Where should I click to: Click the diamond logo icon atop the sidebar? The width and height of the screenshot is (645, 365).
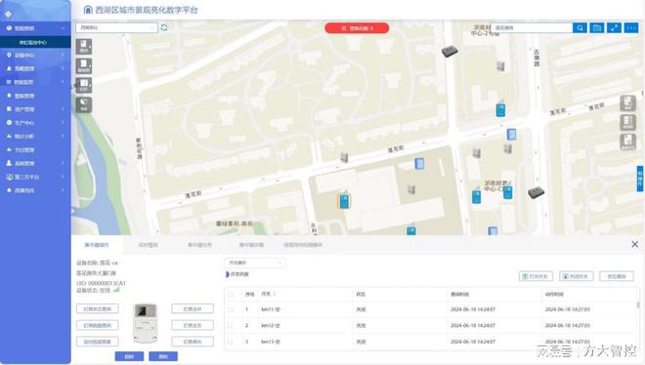click(8, 14)
